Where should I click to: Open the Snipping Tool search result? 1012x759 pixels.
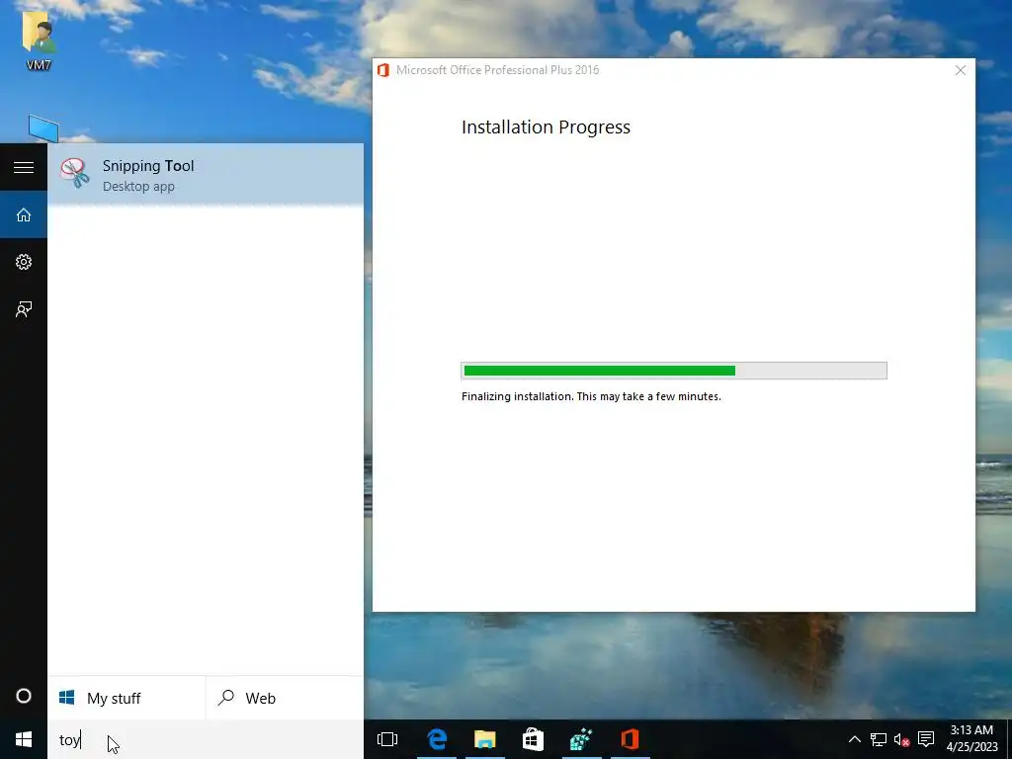pos(206,174)
